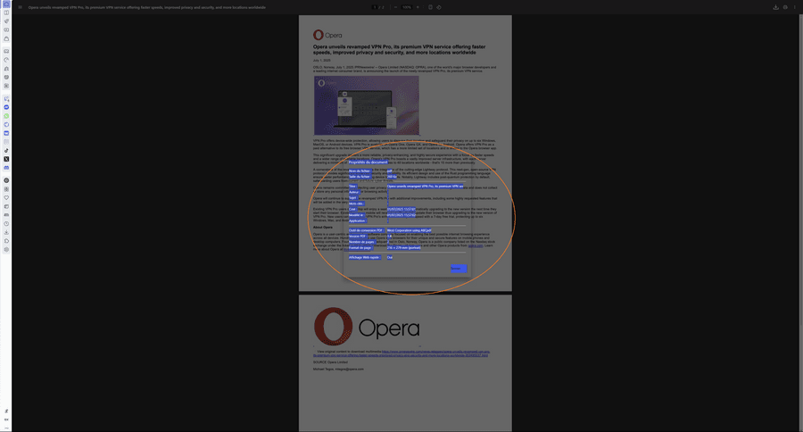Select the 'Nombre de pages' label
The width and height of the screenshot is (803, 432).
coord(362,242)
